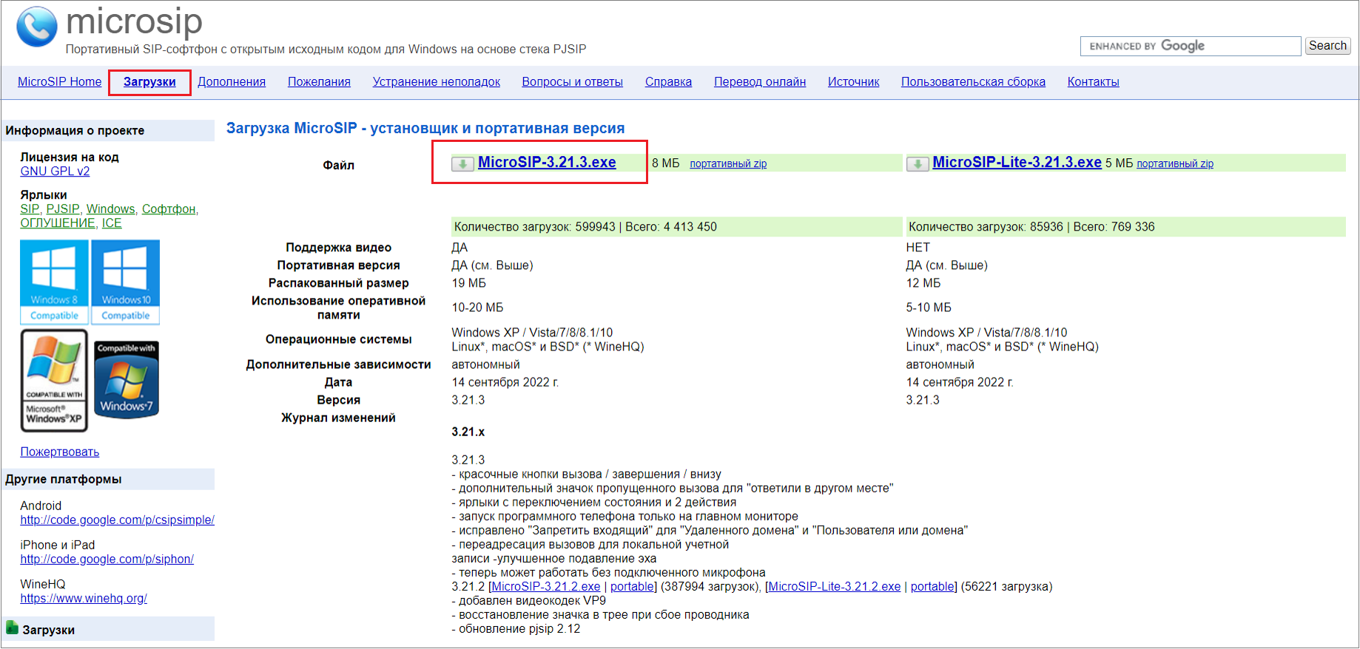Click the green folder icon beside Загрузки heading
Viewport: 1360px width, 649px height.
pos(12,628)
